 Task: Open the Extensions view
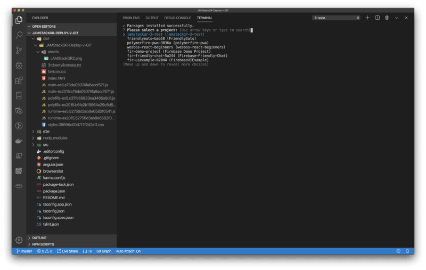(19, 80)
